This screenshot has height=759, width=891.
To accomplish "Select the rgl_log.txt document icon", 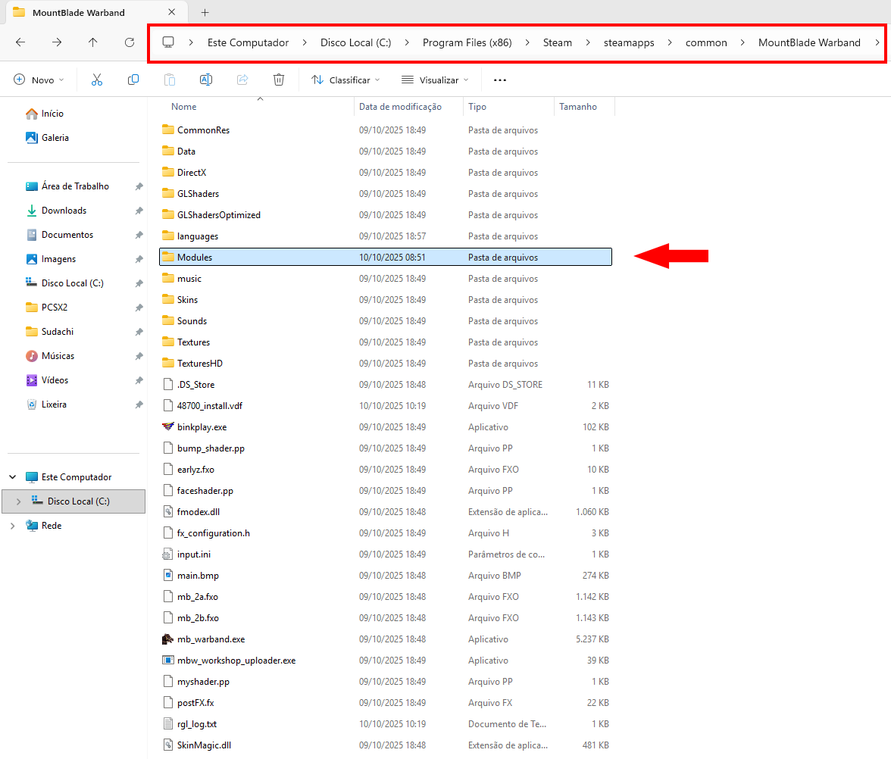I will (167, 724).
